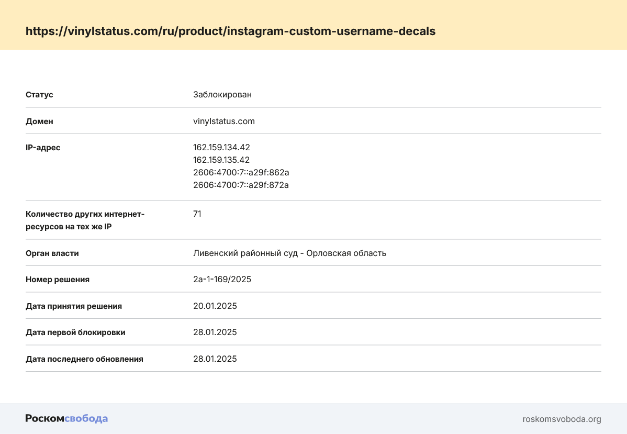Click 'Ливенский районный суд - Орловская область'
This screenshot has width=627, height=434.
tap(289, 253)
